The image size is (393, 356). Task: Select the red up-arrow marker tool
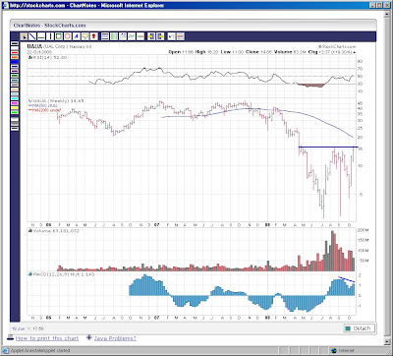click(93, 36)
